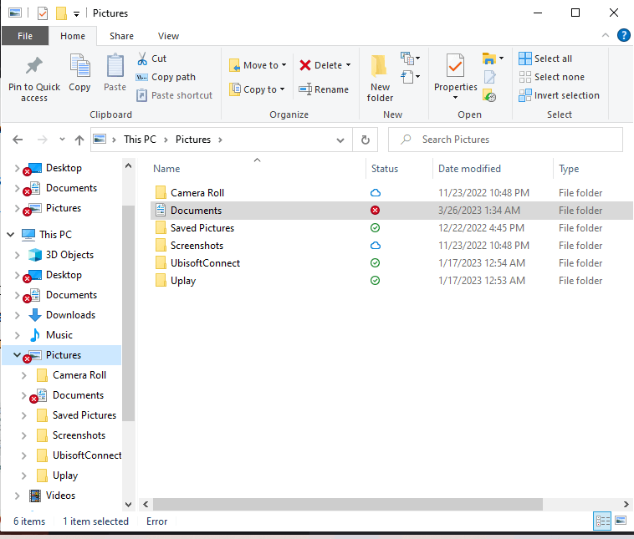Sort by Date modified column
This screenshot has height=539, width=634.
click(x=469, y=169)
